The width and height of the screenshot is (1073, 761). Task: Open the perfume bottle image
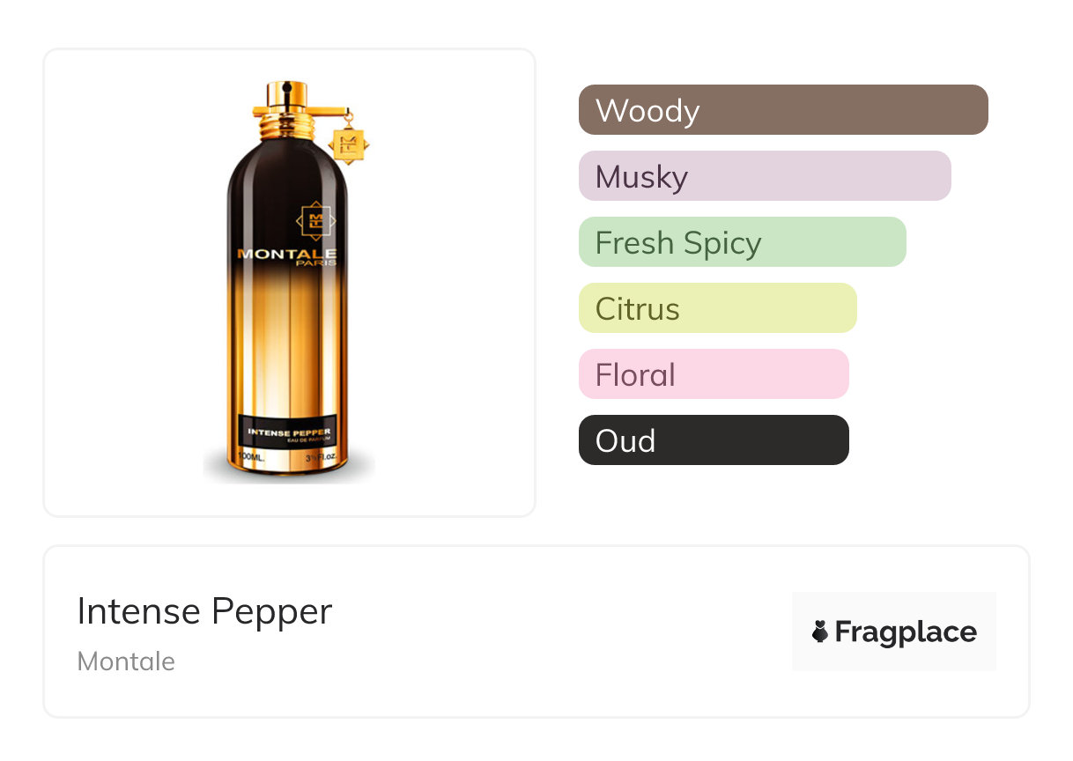click(289, 282)
